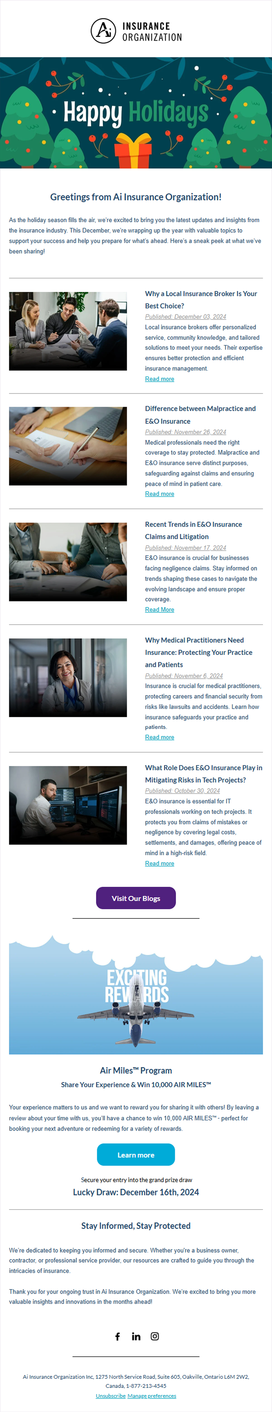
Task: Open the local broker meeting photo
Action: 68,331
